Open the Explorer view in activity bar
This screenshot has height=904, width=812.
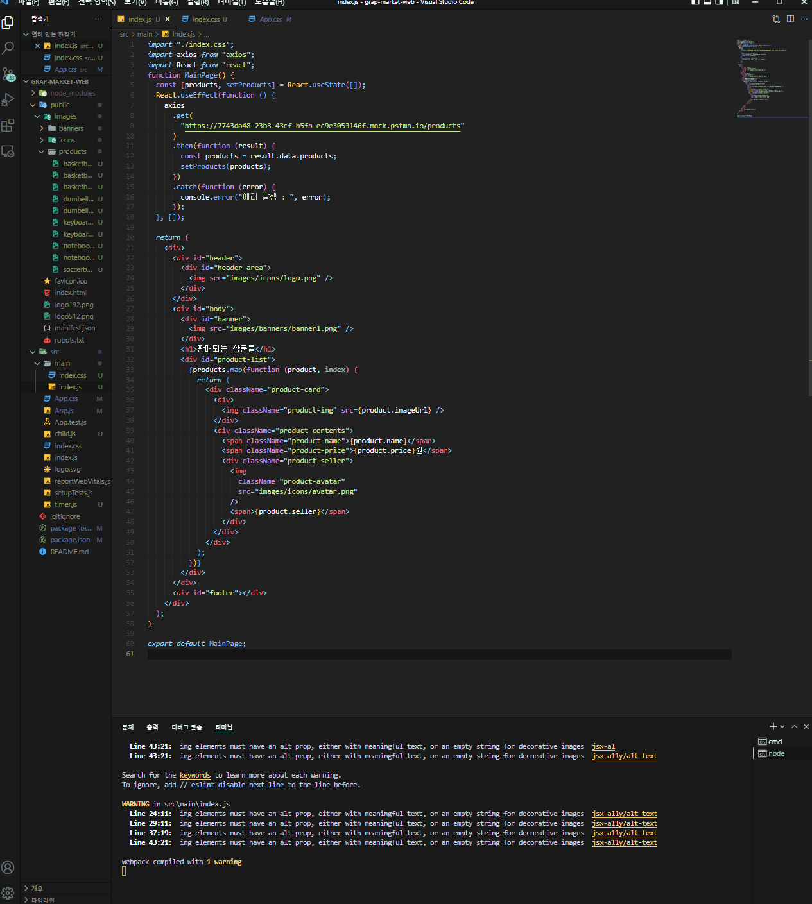click(x=8, y=23)
